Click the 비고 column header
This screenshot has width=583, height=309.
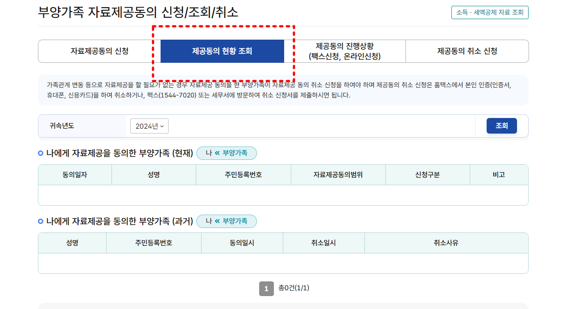pyautogui.click(x=499, y=175)
